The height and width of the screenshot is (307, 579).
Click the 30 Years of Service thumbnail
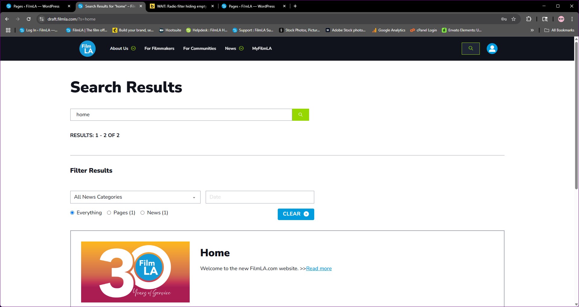pos(135,272)
